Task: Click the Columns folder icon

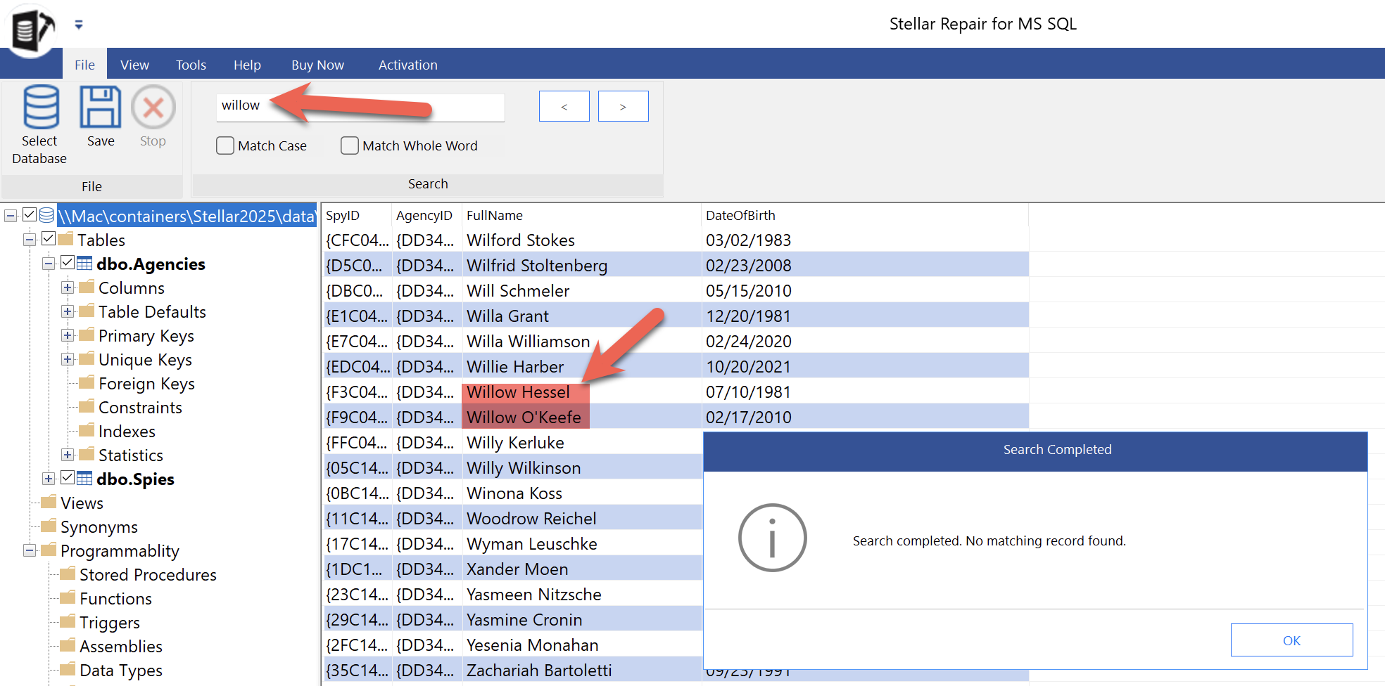Action: tap(87, 287)
